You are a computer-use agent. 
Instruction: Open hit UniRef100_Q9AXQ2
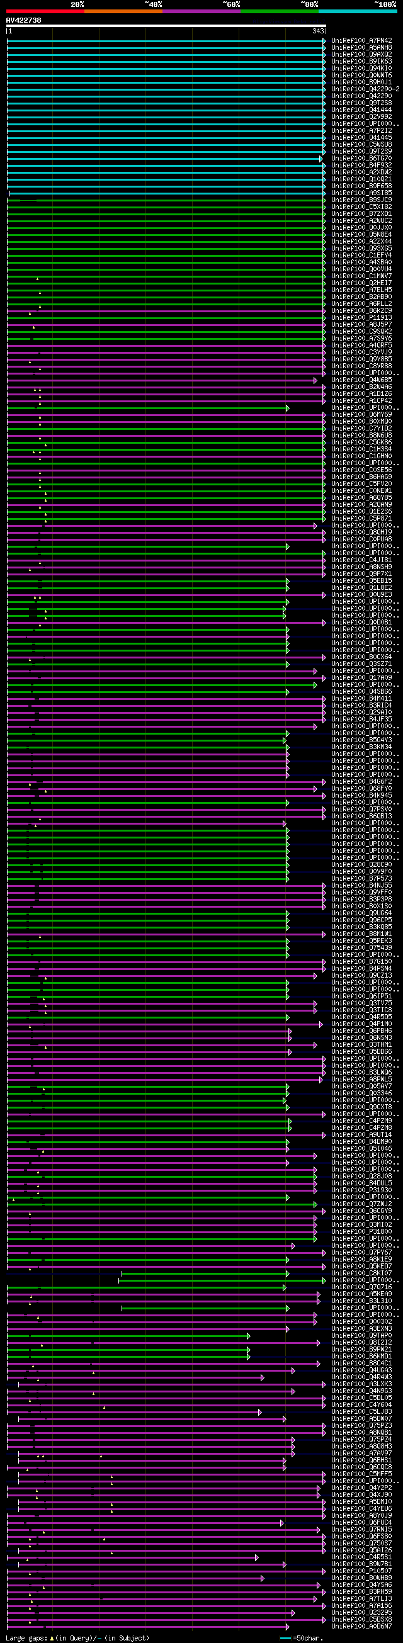coord(361,55)
